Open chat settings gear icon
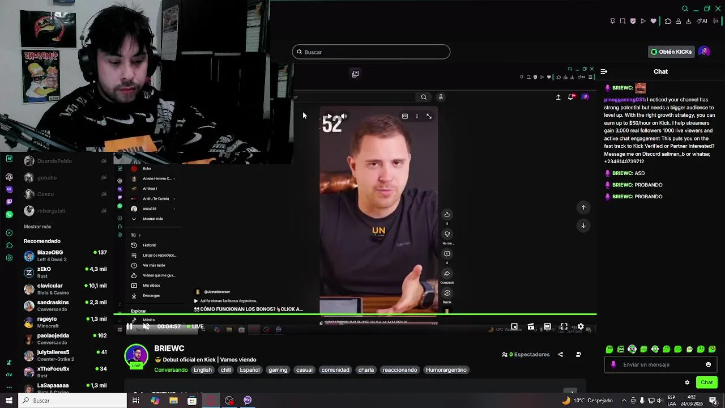Viewport: 725px width, 408px height. click(x=687, y=382)
